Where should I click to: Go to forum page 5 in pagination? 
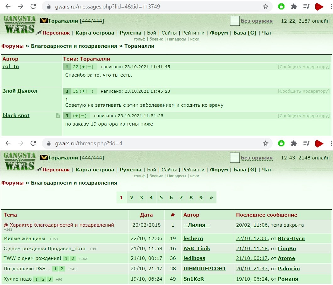tap(161, 197)
